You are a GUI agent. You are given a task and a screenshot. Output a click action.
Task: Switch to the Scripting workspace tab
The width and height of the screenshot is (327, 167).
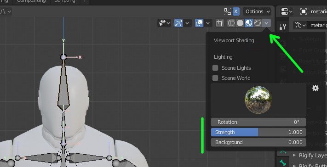tap(65, 1)
